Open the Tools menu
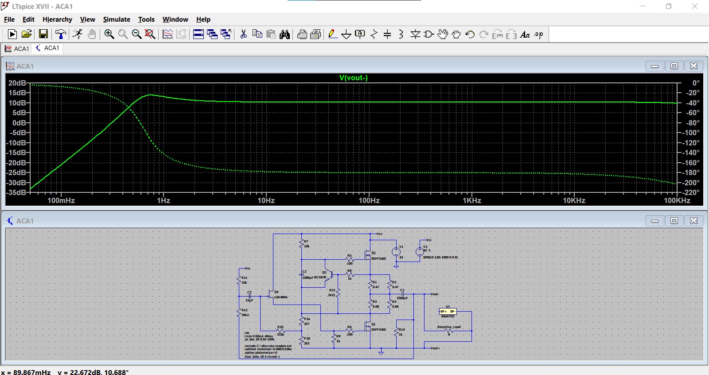Viewport: 709px width, 375px height. (146, 20)
